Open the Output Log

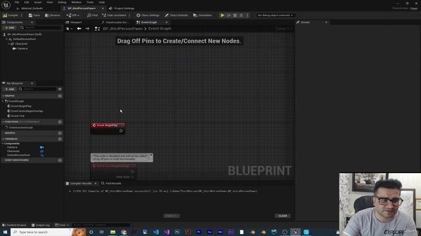pos(41,225)
